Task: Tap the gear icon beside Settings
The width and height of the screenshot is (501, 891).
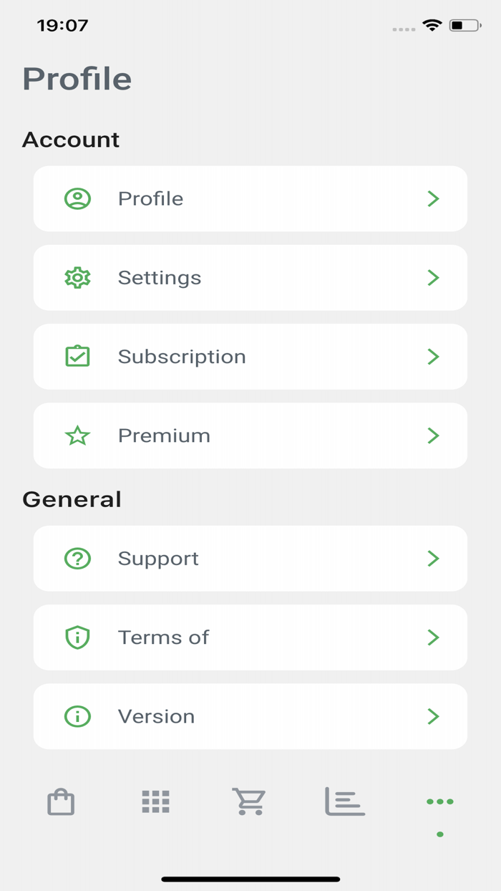Action: (77, 277)
